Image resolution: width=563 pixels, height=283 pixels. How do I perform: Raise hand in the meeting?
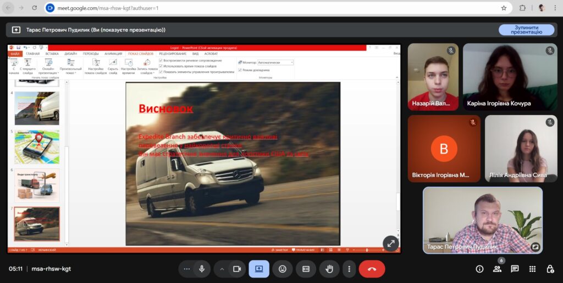(x=330, y=269)
